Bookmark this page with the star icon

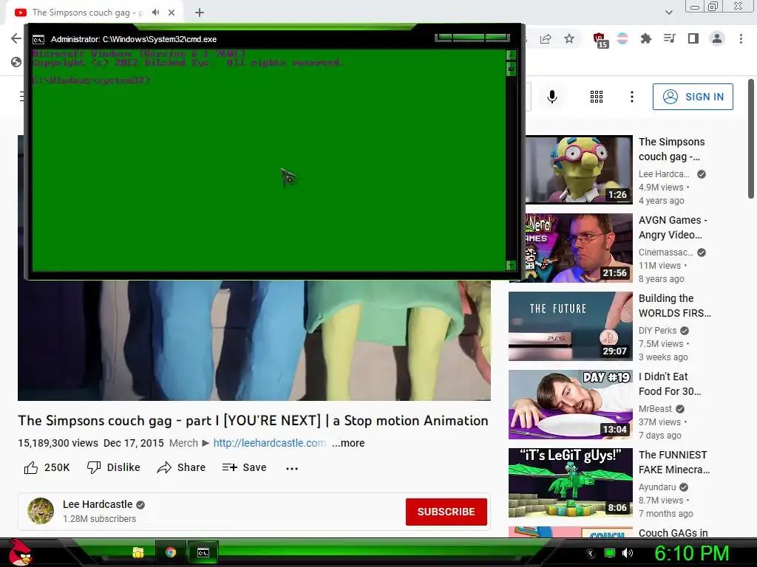click(569, 38)
